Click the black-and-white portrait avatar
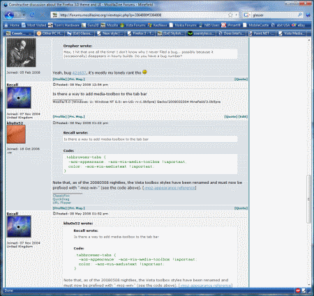314x296 pixels. [21, 53]
